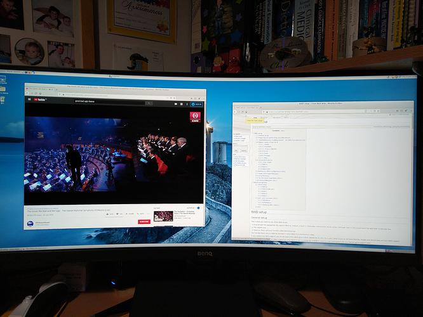Open the wiki Discussion tab
The image size is (423, 317).
pos(264,118)
